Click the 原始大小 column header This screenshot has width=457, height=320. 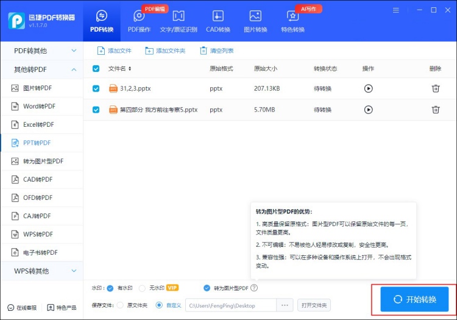point(266,69)
